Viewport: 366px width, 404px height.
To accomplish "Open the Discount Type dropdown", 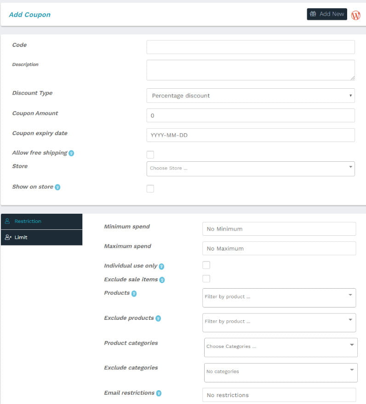I will (x=251, y=96).
